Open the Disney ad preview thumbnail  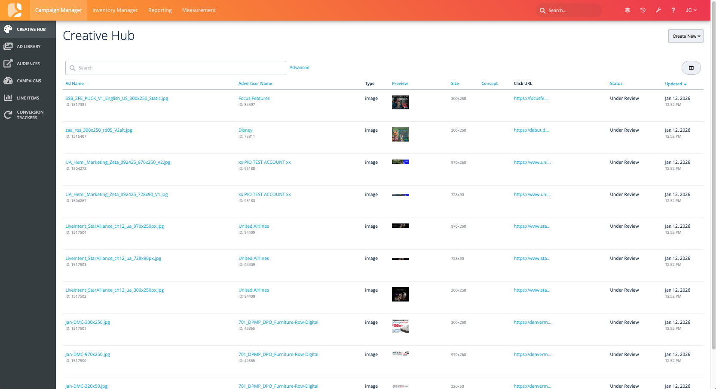400,134
